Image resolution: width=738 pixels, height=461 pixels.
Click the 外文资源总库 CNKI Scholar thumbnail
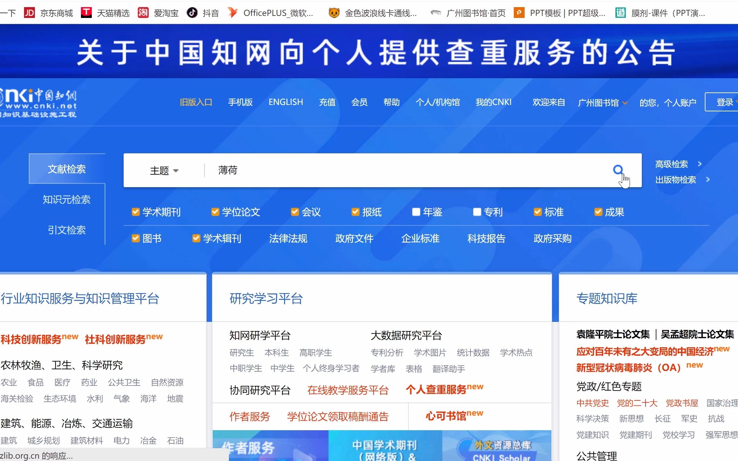497,446
